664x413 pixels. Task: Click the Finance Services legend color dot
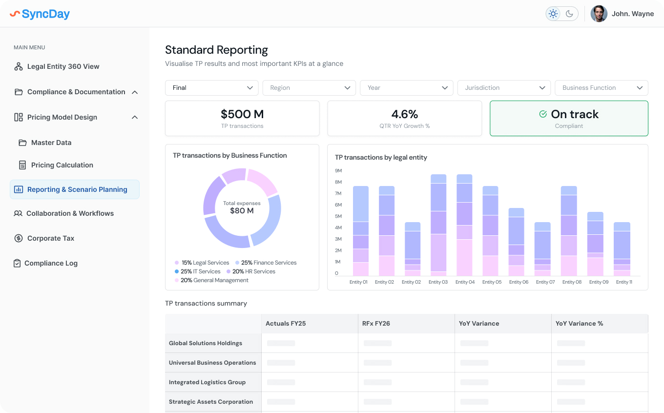coord(237,263)
